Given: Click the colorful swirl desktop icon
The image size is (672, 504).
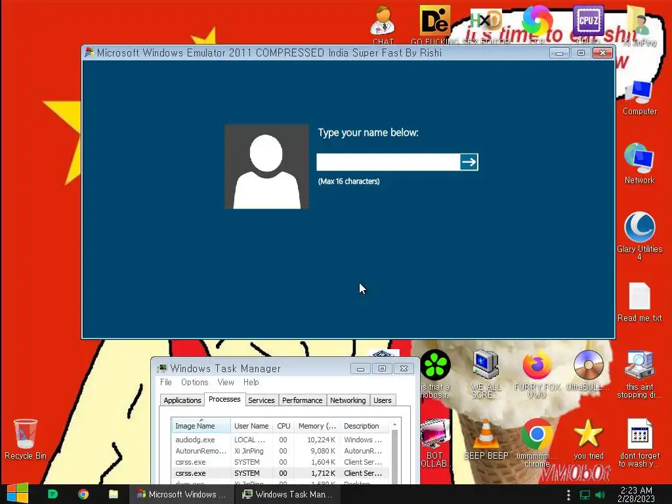Looking at the screenshot, I should click(537, 20).
